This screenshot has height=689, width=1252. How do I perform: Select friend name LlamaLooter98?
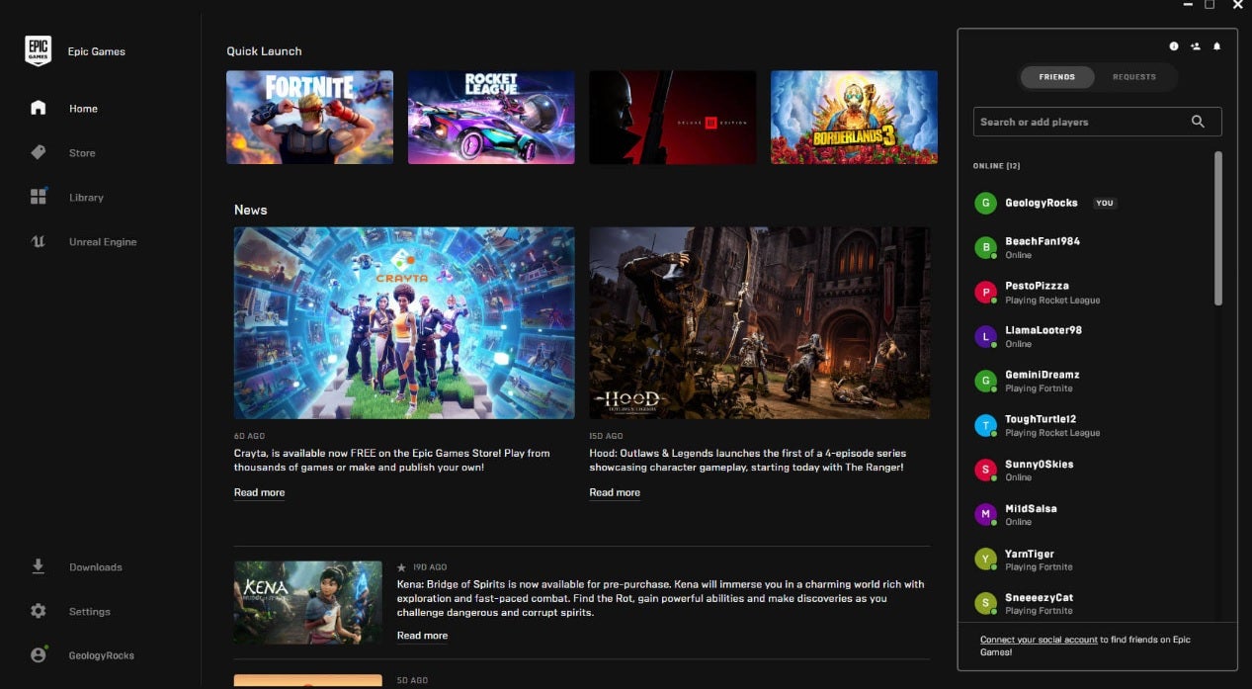(1043, 330)
